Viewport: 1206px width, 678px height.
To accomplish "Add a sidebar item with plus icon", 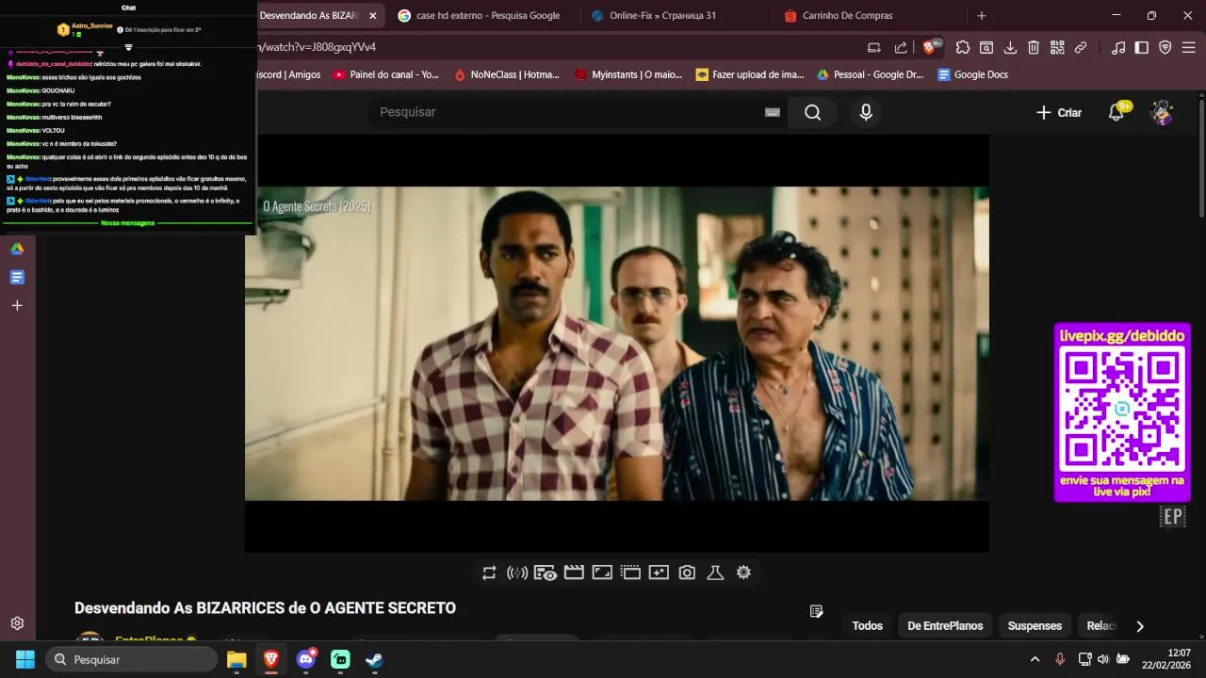I will pos(17,305).
